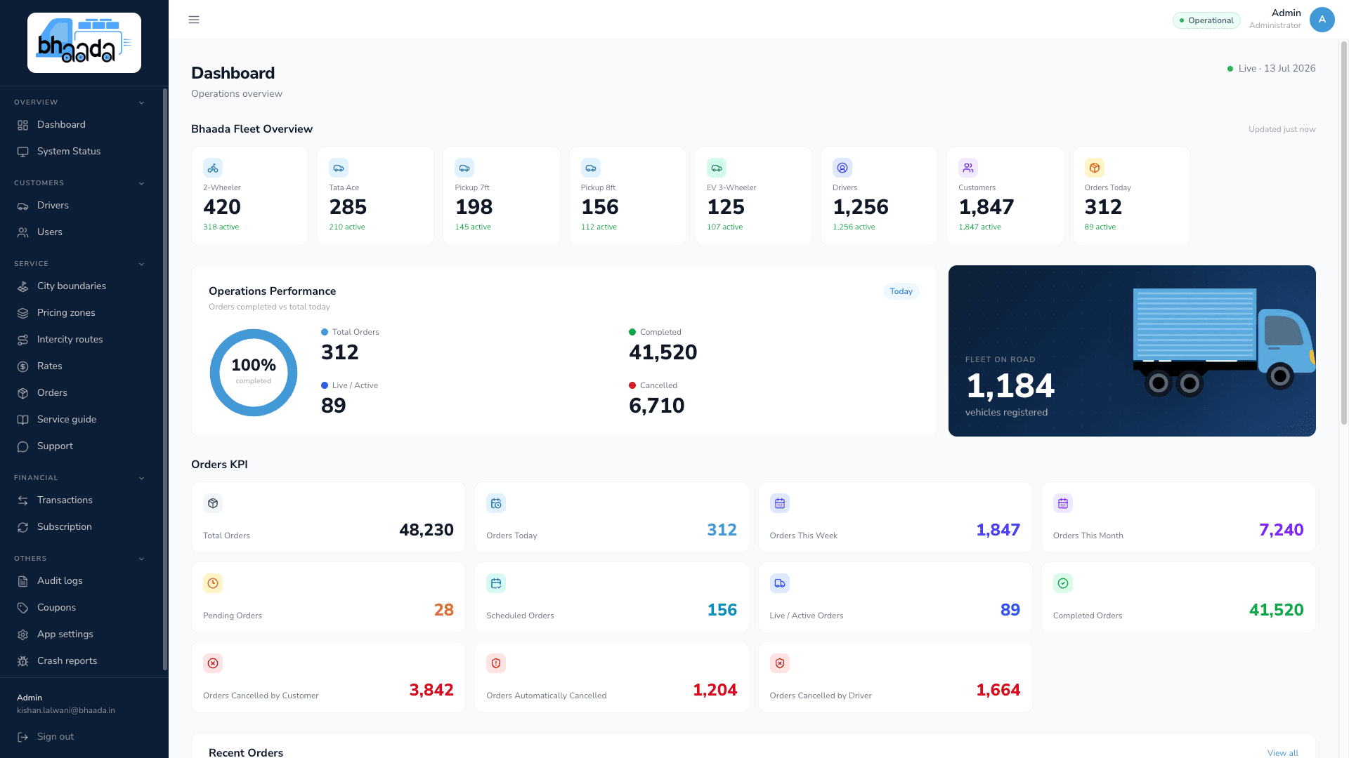1349x758 pixels.
Task: Open Rates page
Action: pyautogui.click(x=81, y=366)
